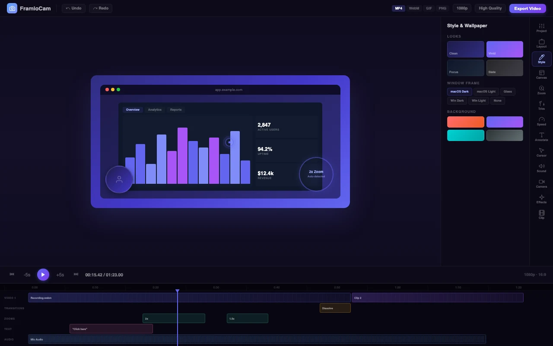Open the Speed panel icon
Viewport: 553px width, 346px height.
(541, 122)
